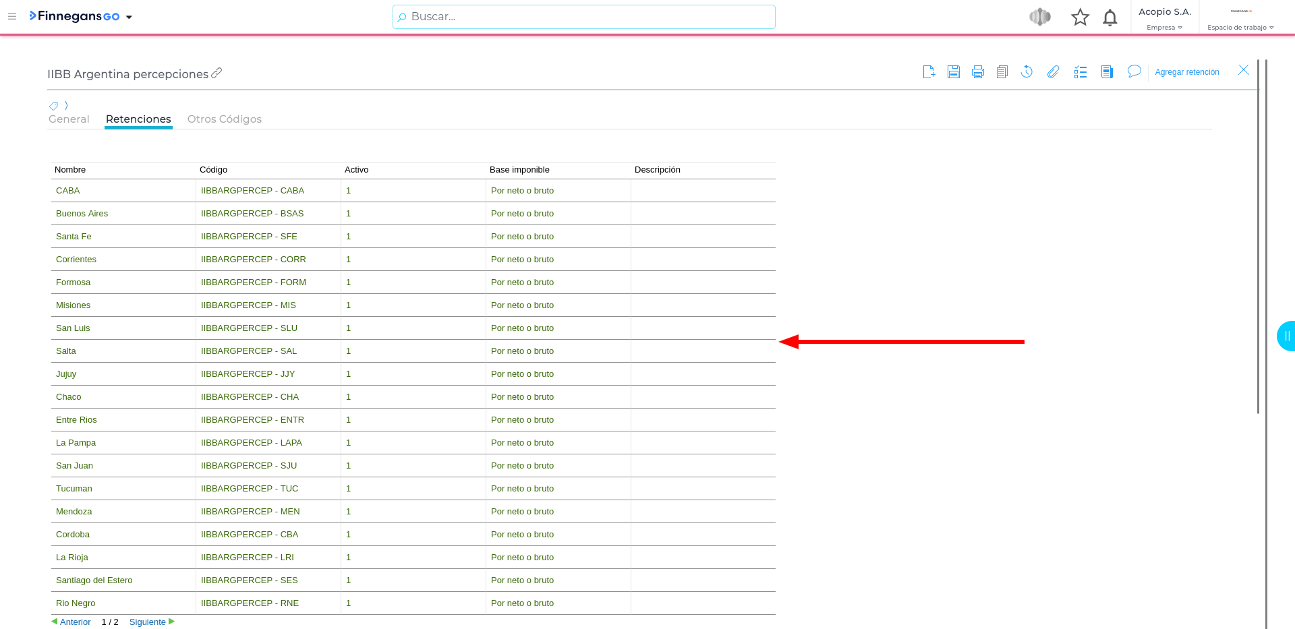Click the favorites star icon
The width and height of the screenshot is (1295, 629).
point(1080,18)
